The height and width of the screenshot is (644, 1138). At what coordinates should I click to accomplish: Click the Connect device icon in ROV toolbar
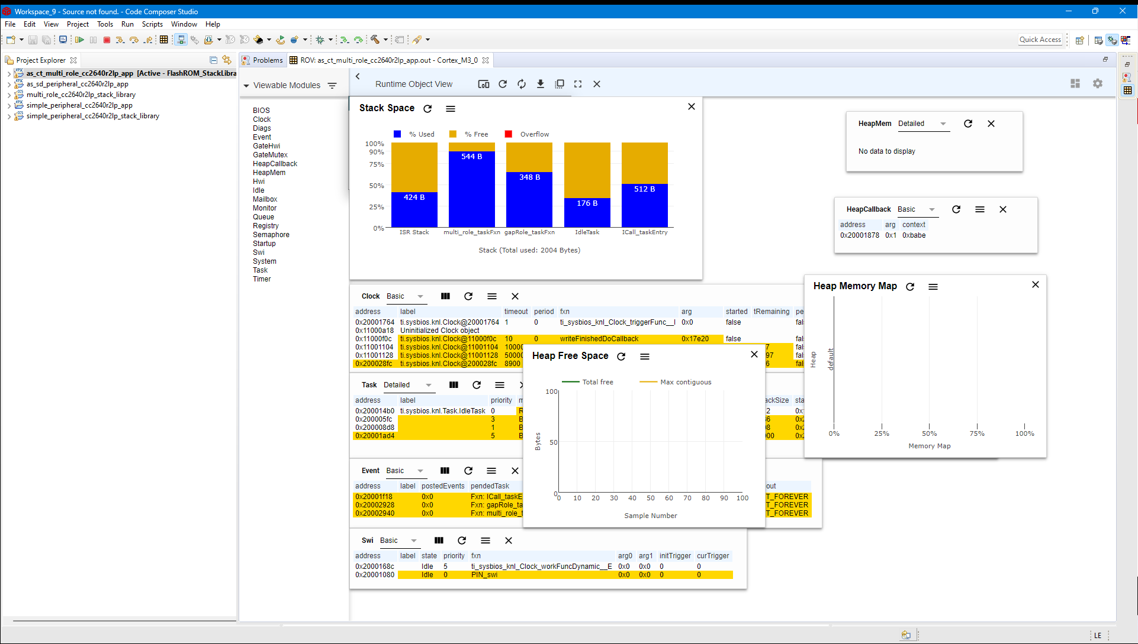[x=484, y=84]
